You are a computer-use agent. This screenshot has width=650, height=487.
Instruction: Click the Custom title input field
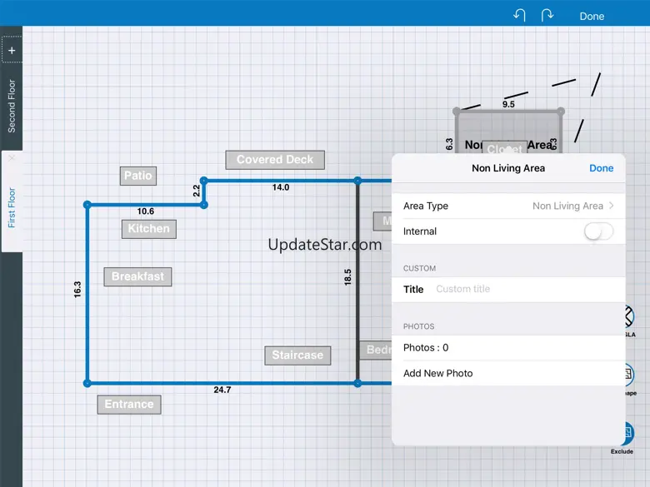(x=525, y=289)
